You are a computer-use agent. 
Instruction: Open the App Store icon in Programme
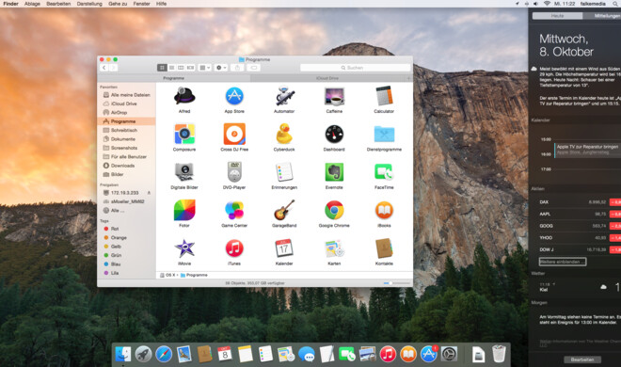tap(234, 96)
